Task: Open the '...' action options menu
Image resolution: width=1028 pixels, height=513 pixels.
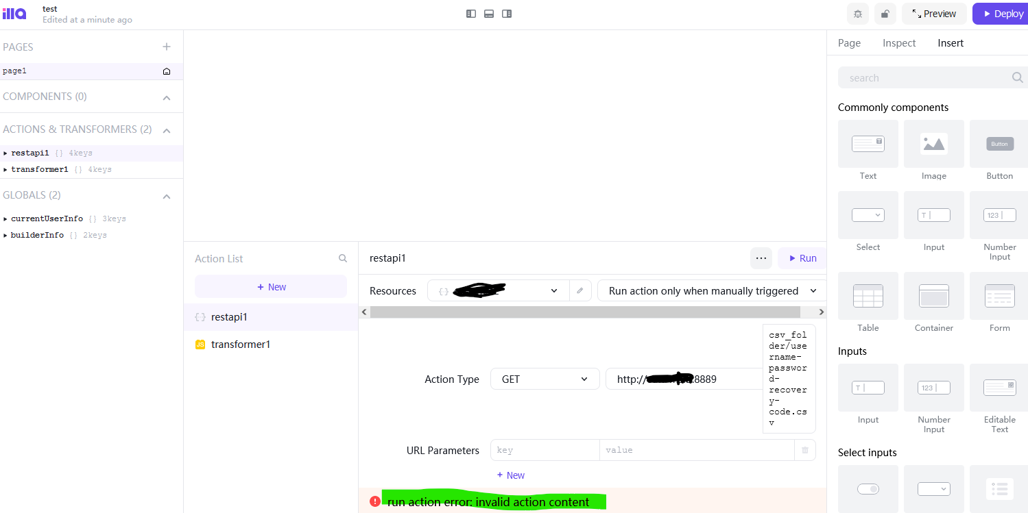Action: [761, 258]
